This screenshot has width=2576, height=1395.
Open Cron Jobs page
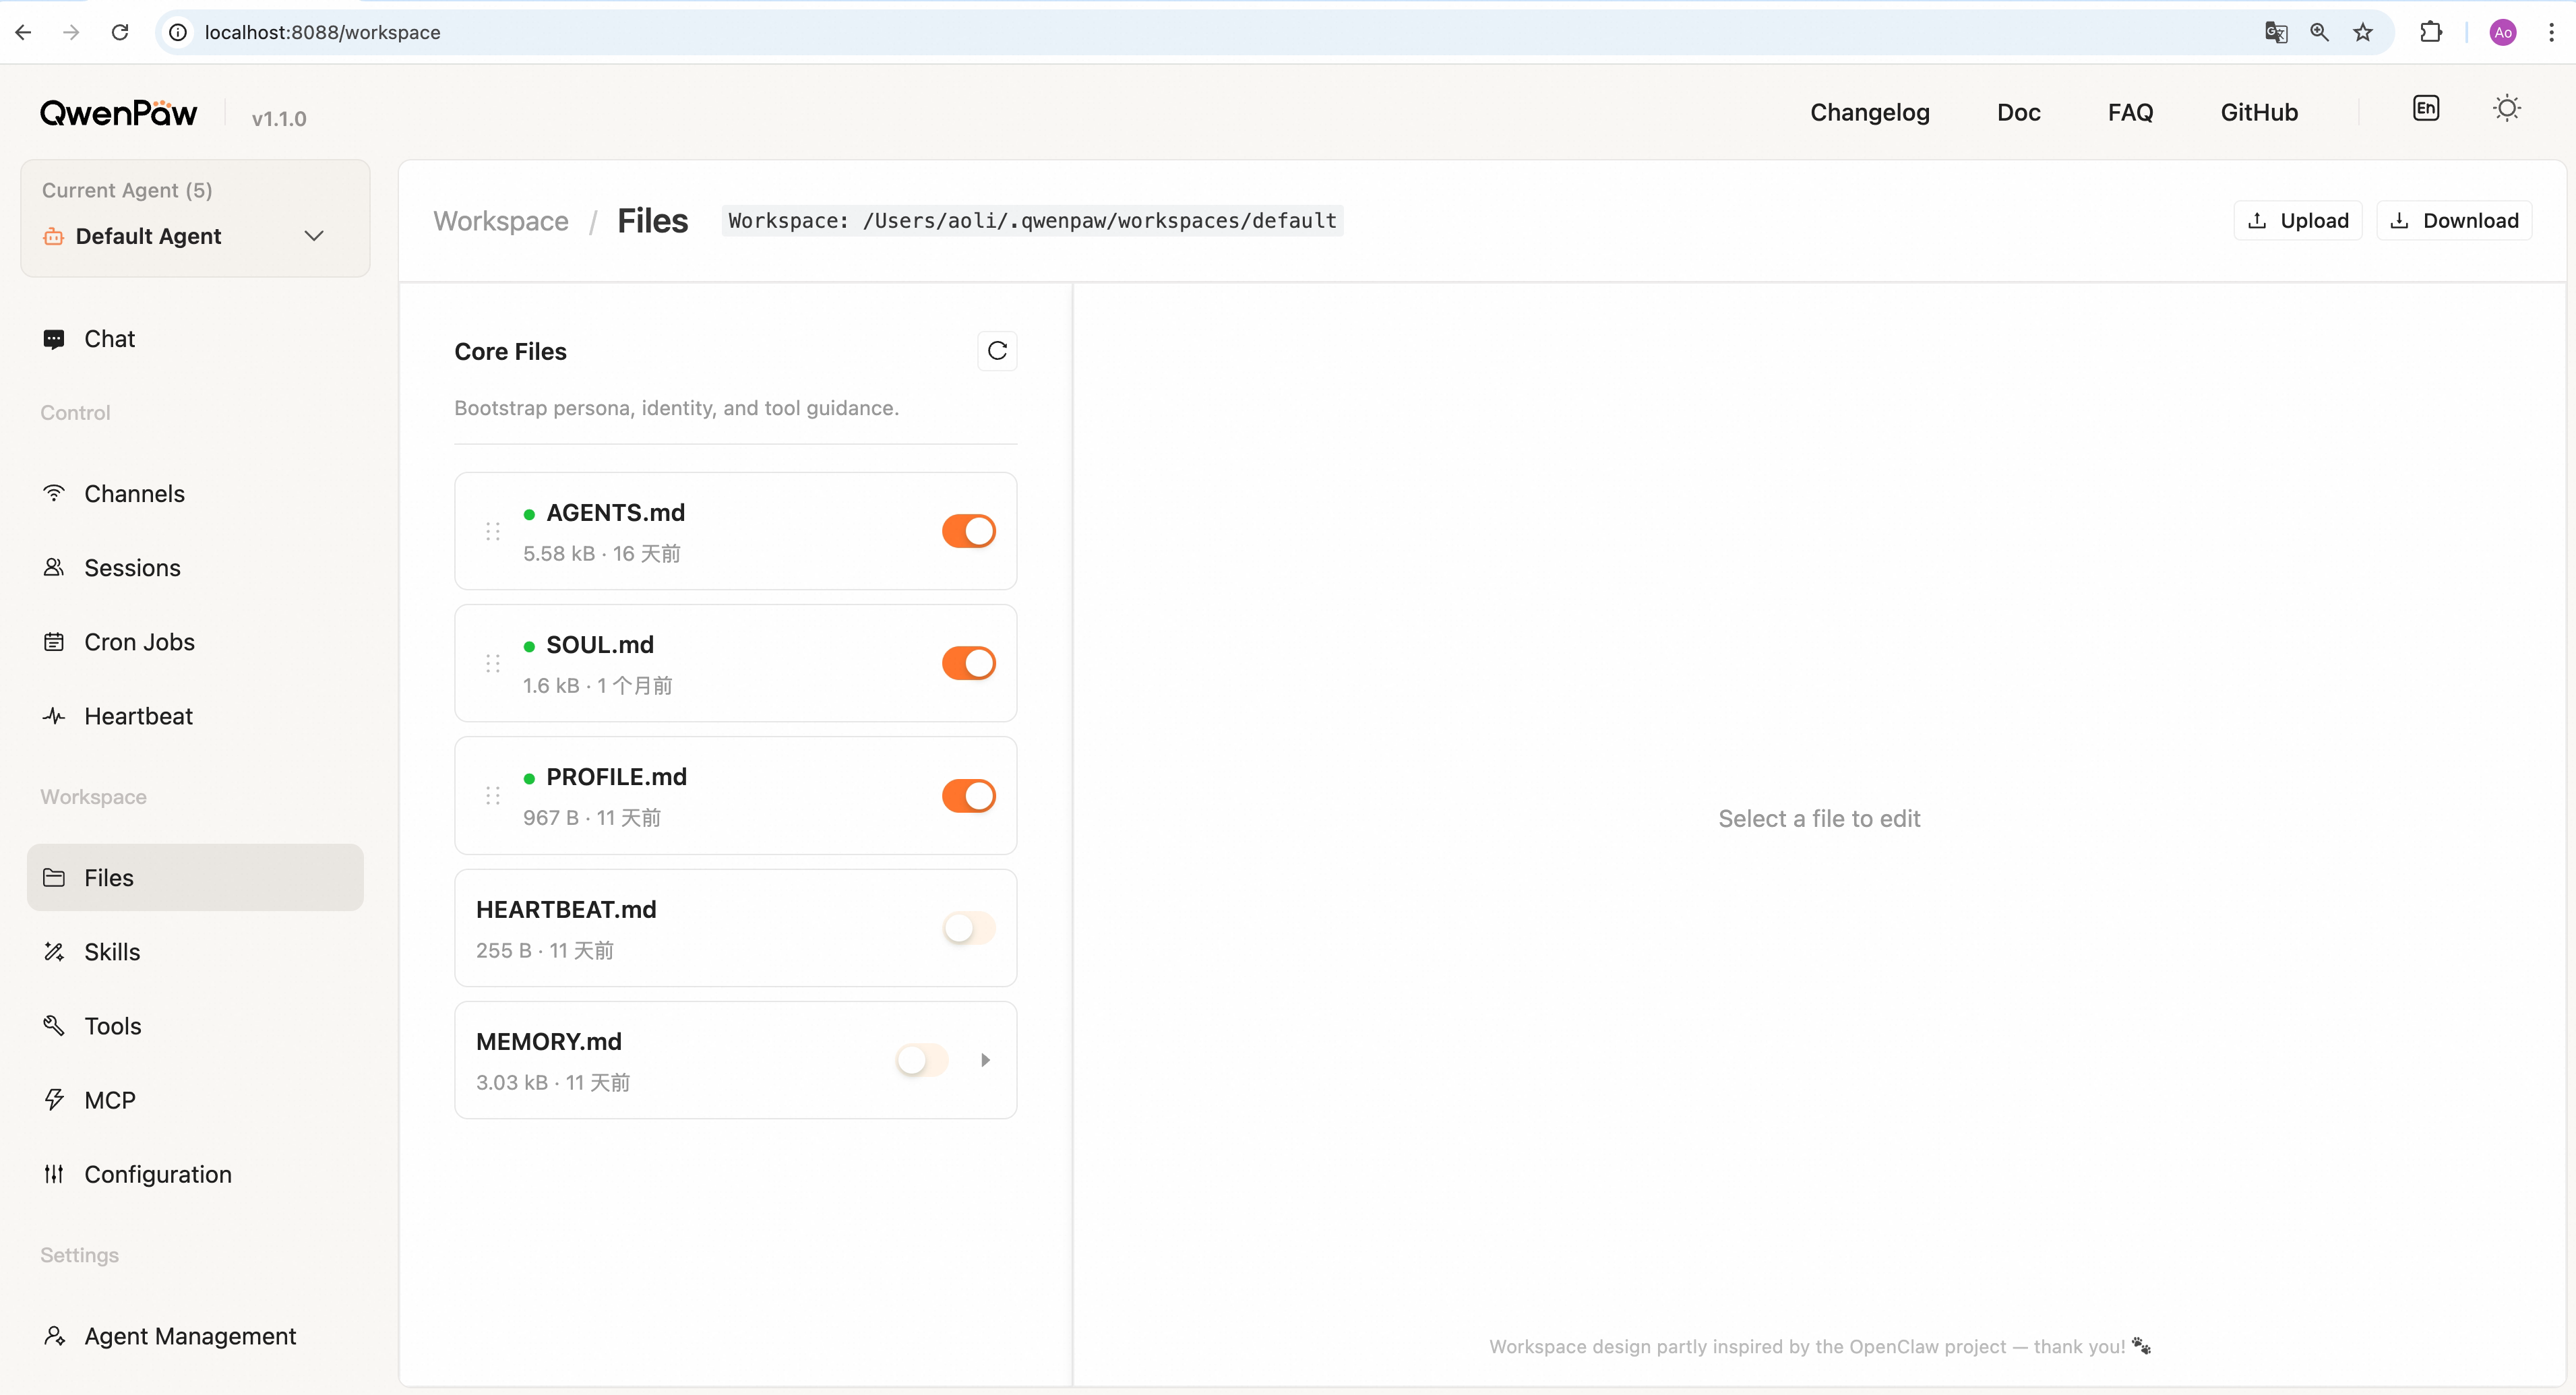click(139, 642)
